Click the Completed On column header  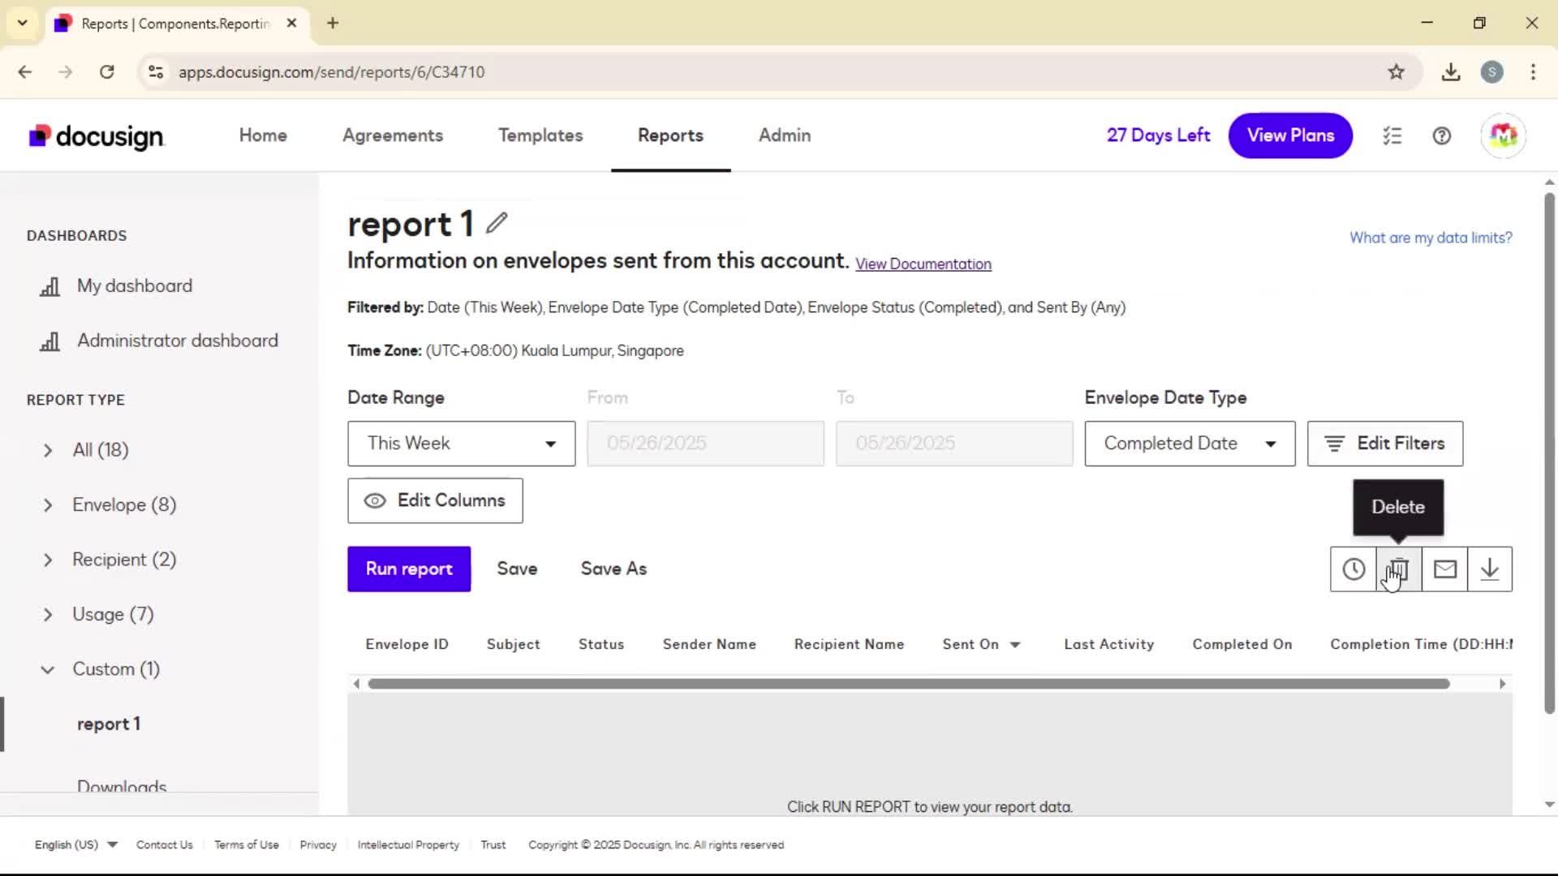point(1242,645)
